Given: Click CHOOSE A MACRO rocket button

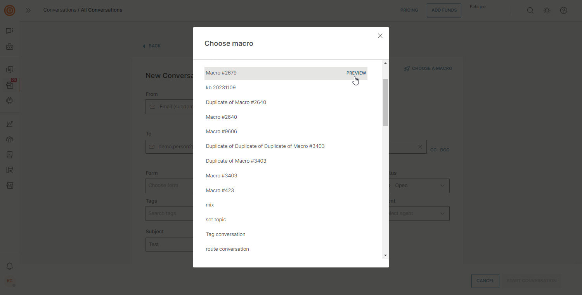Looking at the screenshot, I should (428, 68).
